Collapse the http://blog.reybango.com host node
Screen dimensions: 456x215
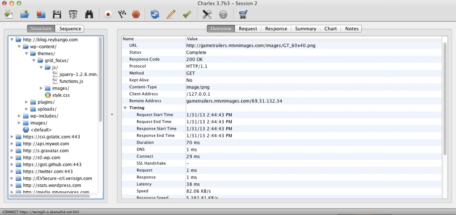[12, 40]
